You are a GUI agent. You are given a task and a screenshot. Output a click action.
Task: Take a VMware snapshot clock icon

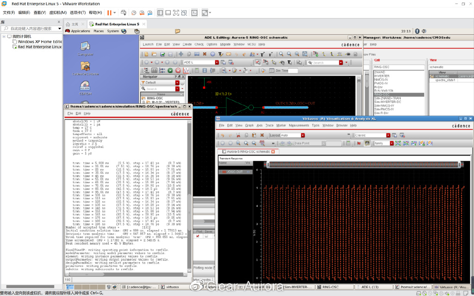134,12
